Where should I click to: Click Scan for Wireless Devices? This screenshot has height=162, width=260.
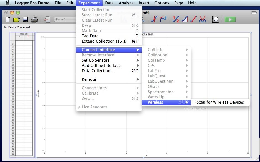point(220,102)
